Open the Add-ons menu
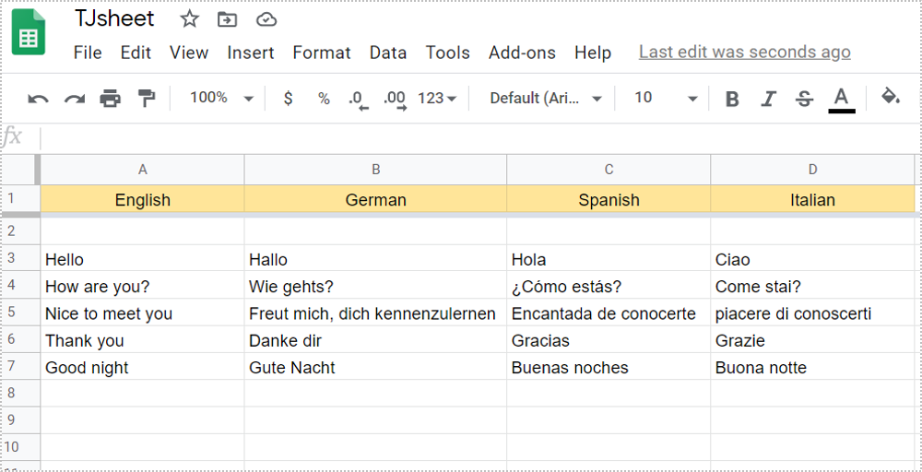 pos(522,53)
